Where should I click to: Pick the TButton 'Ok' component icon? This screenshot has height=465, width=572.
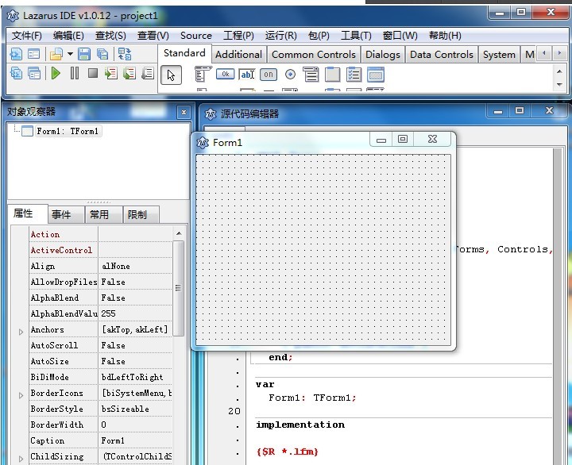click(225, 74)
